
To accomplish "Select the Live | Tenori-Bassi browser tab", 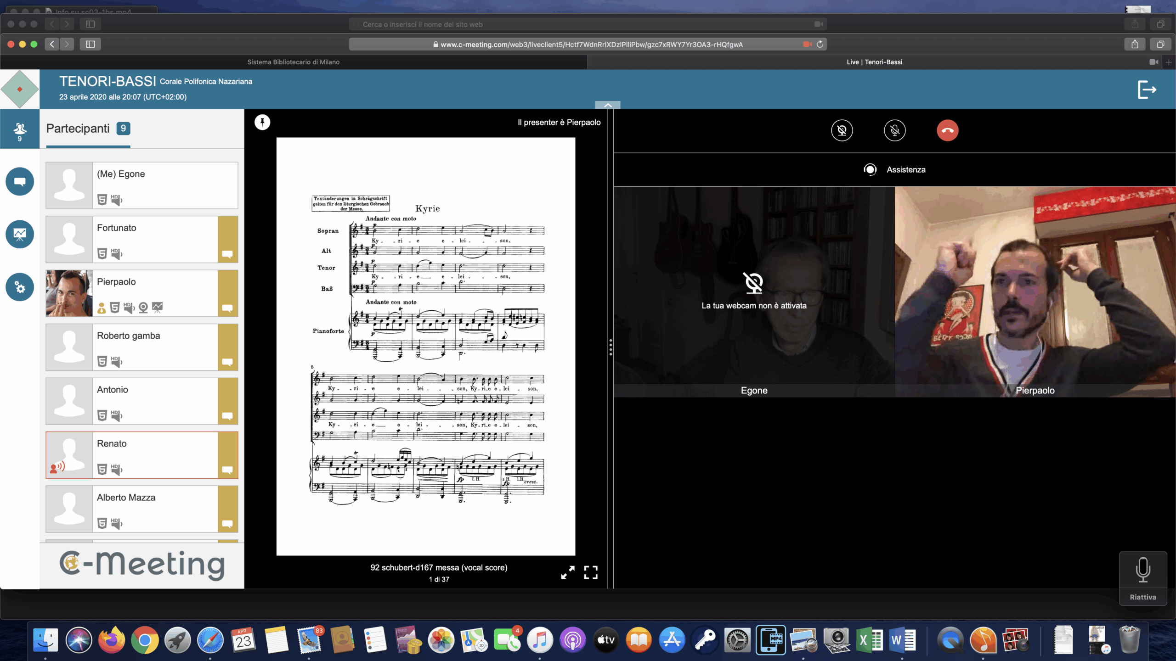I will (874, 62).
